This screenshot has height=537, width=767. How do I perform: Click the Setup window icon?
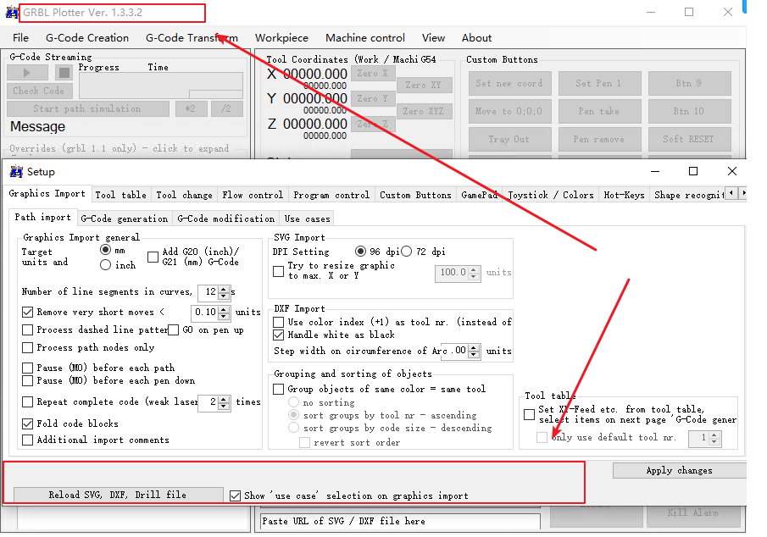[17, 172]
